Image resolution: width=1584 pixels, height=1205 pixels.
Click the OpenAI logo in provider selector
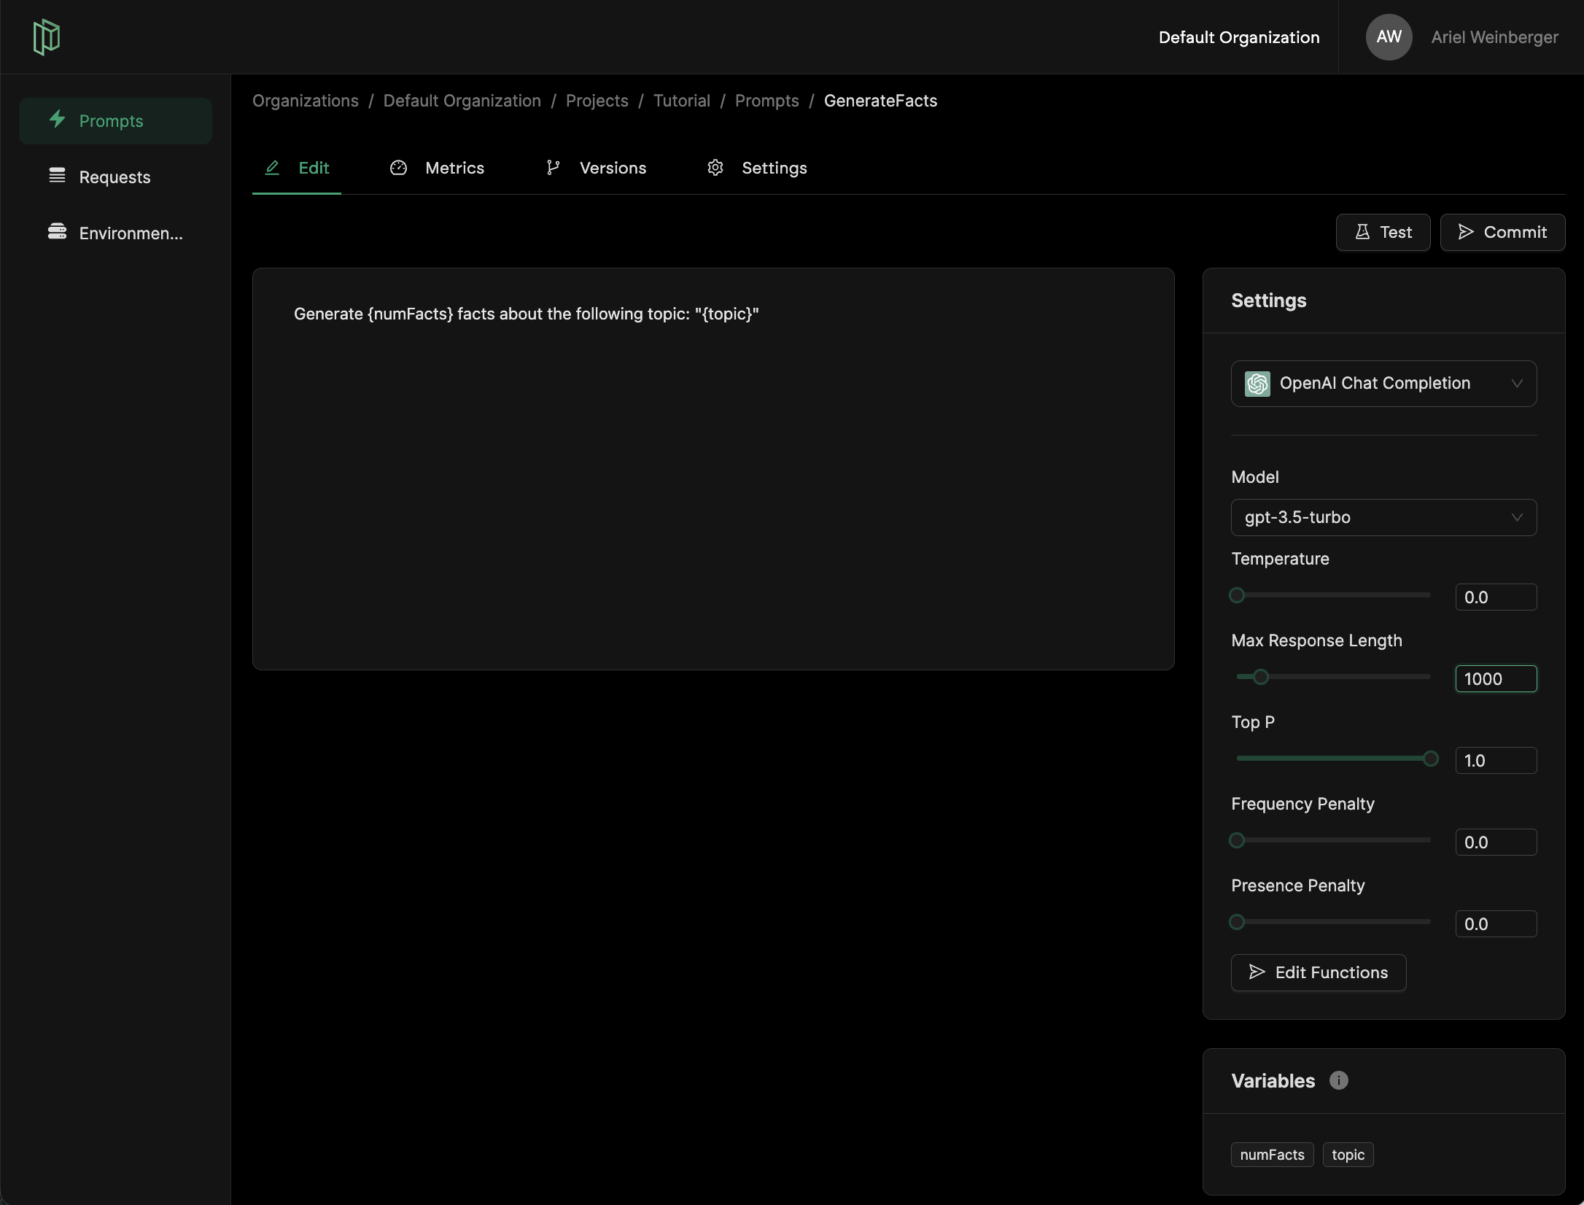tap(1257, 384)
